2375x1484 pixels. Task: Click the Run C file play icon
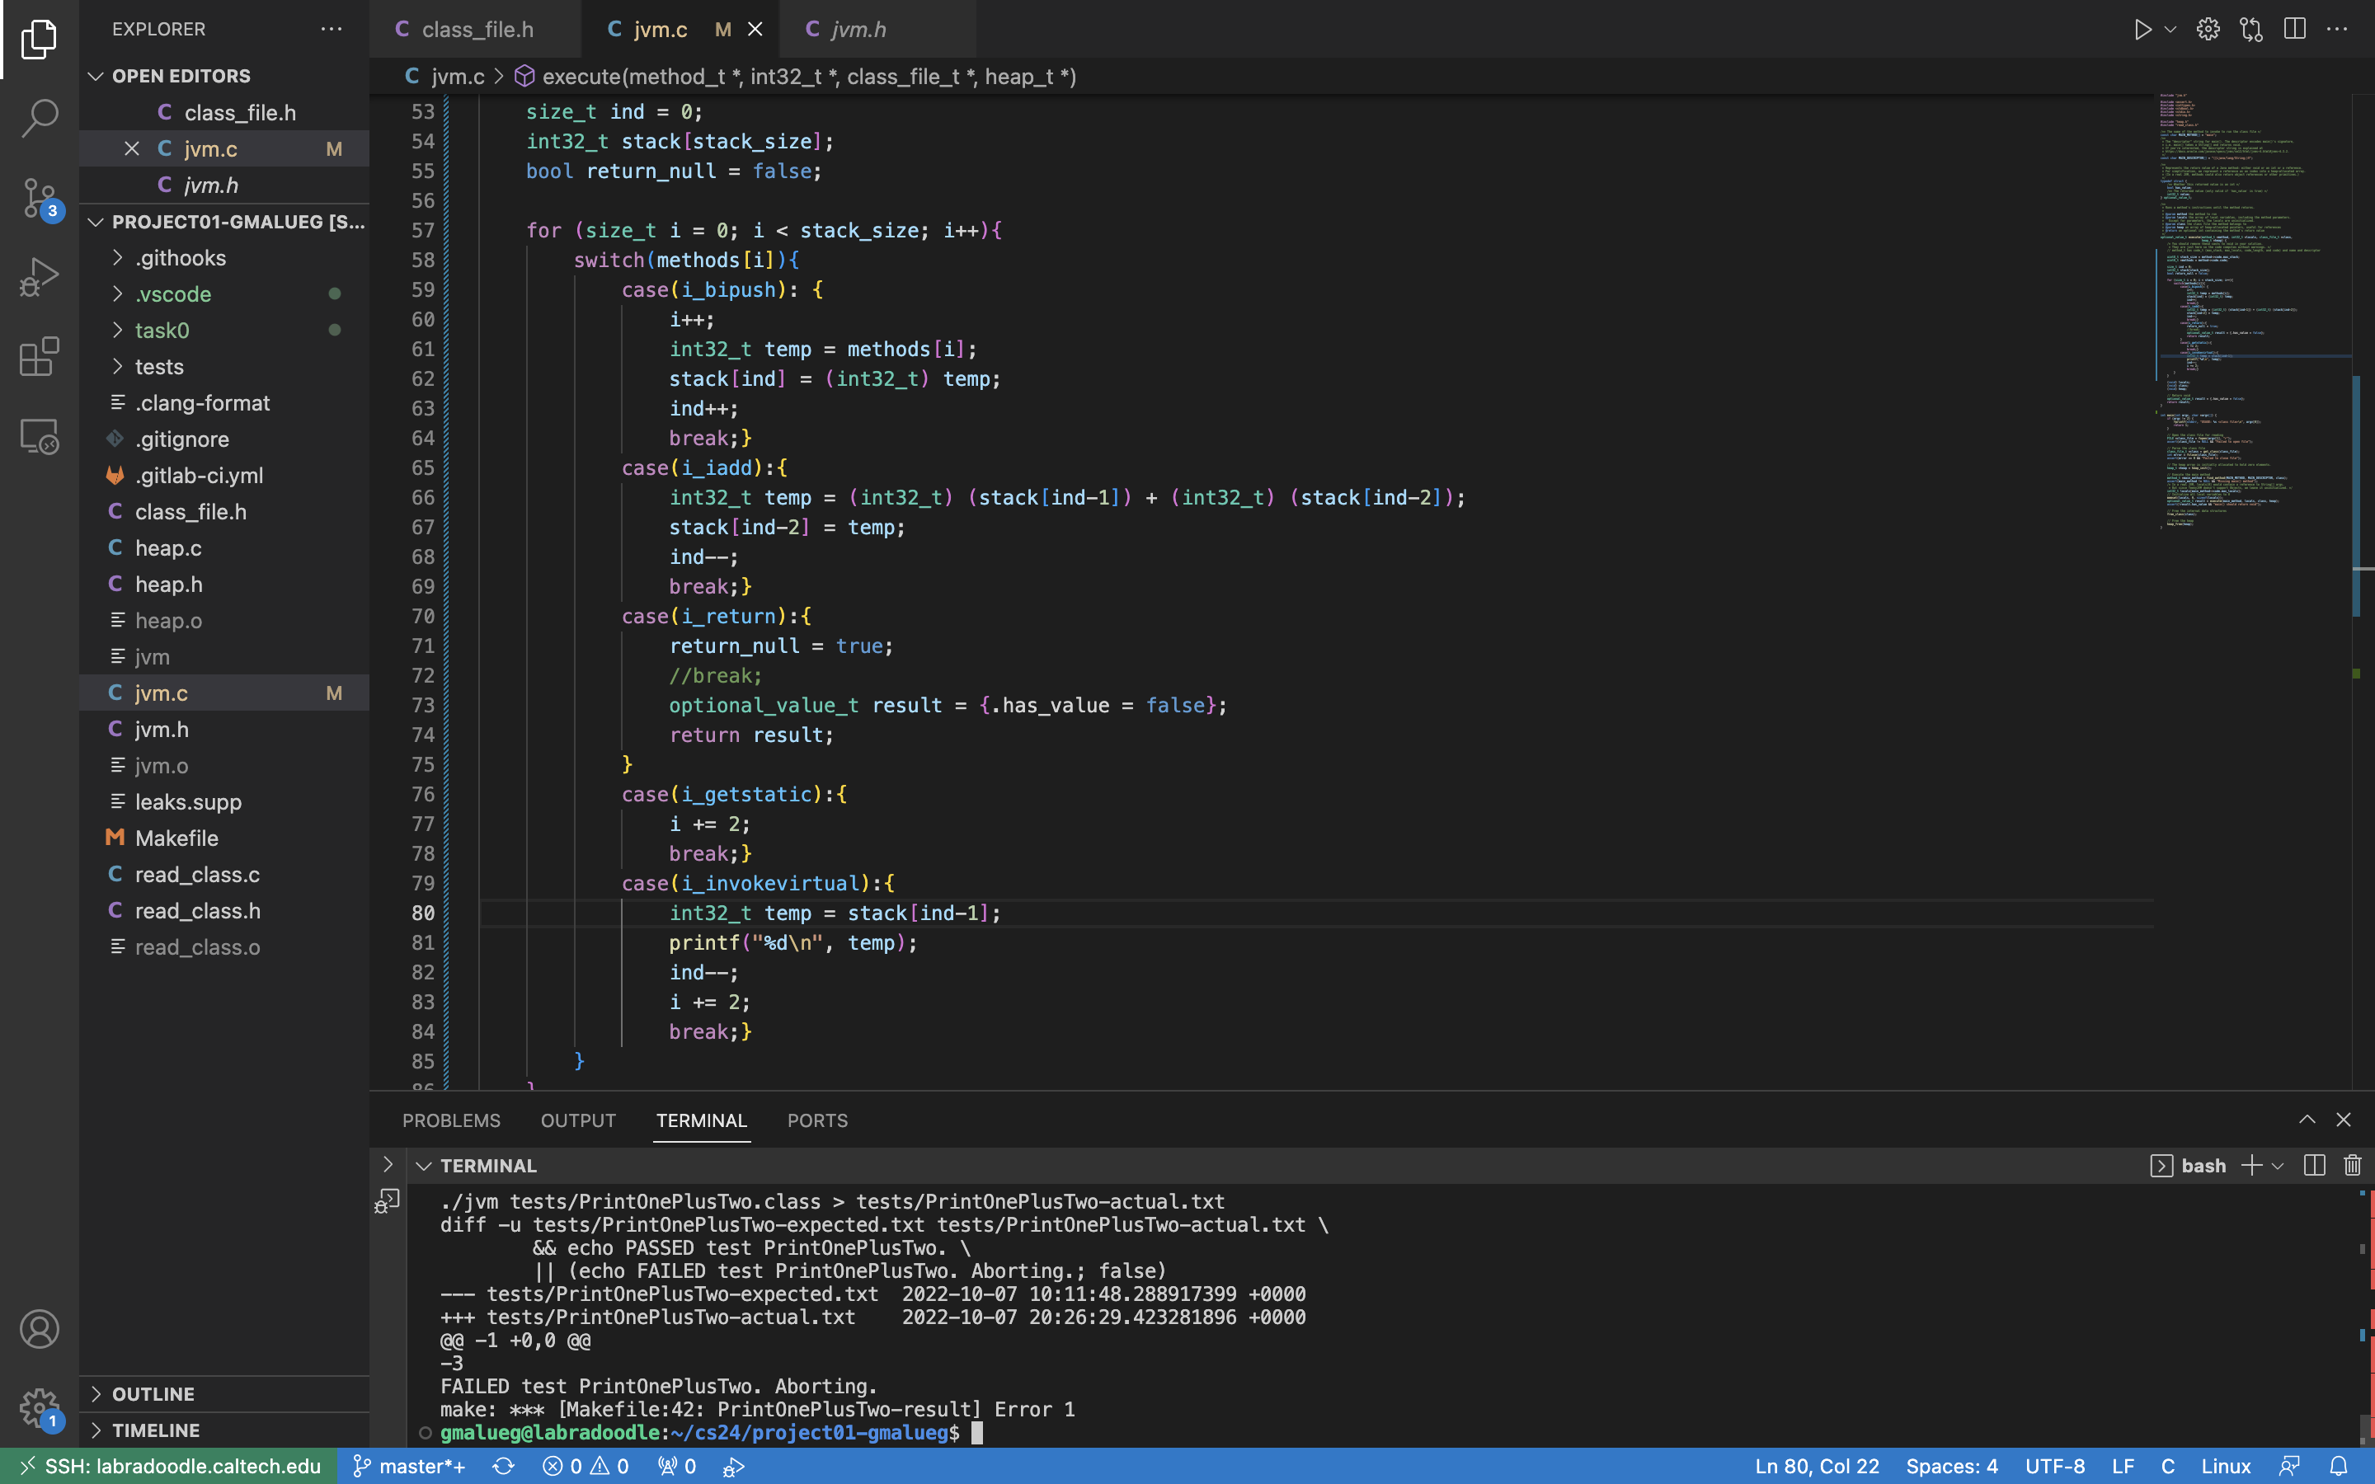(x=2142, y=30)
